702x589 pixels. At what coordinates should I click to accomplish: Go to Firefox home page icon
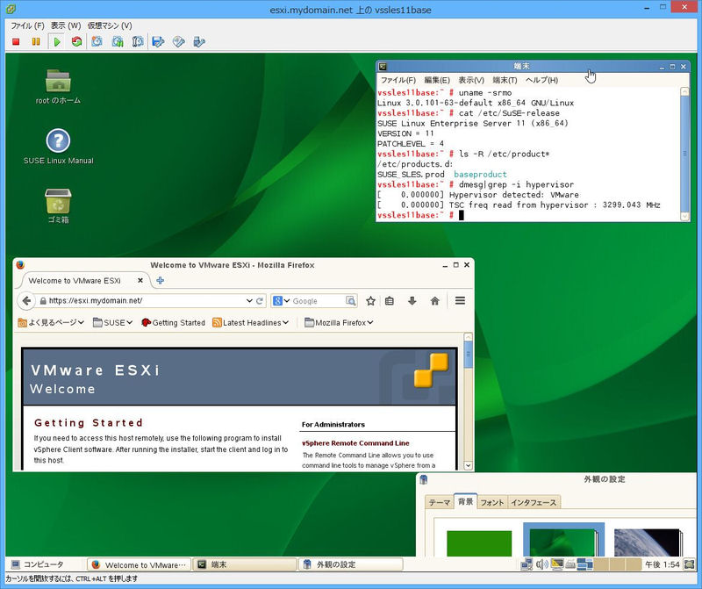pyautogui.click(x=434, y=301)
